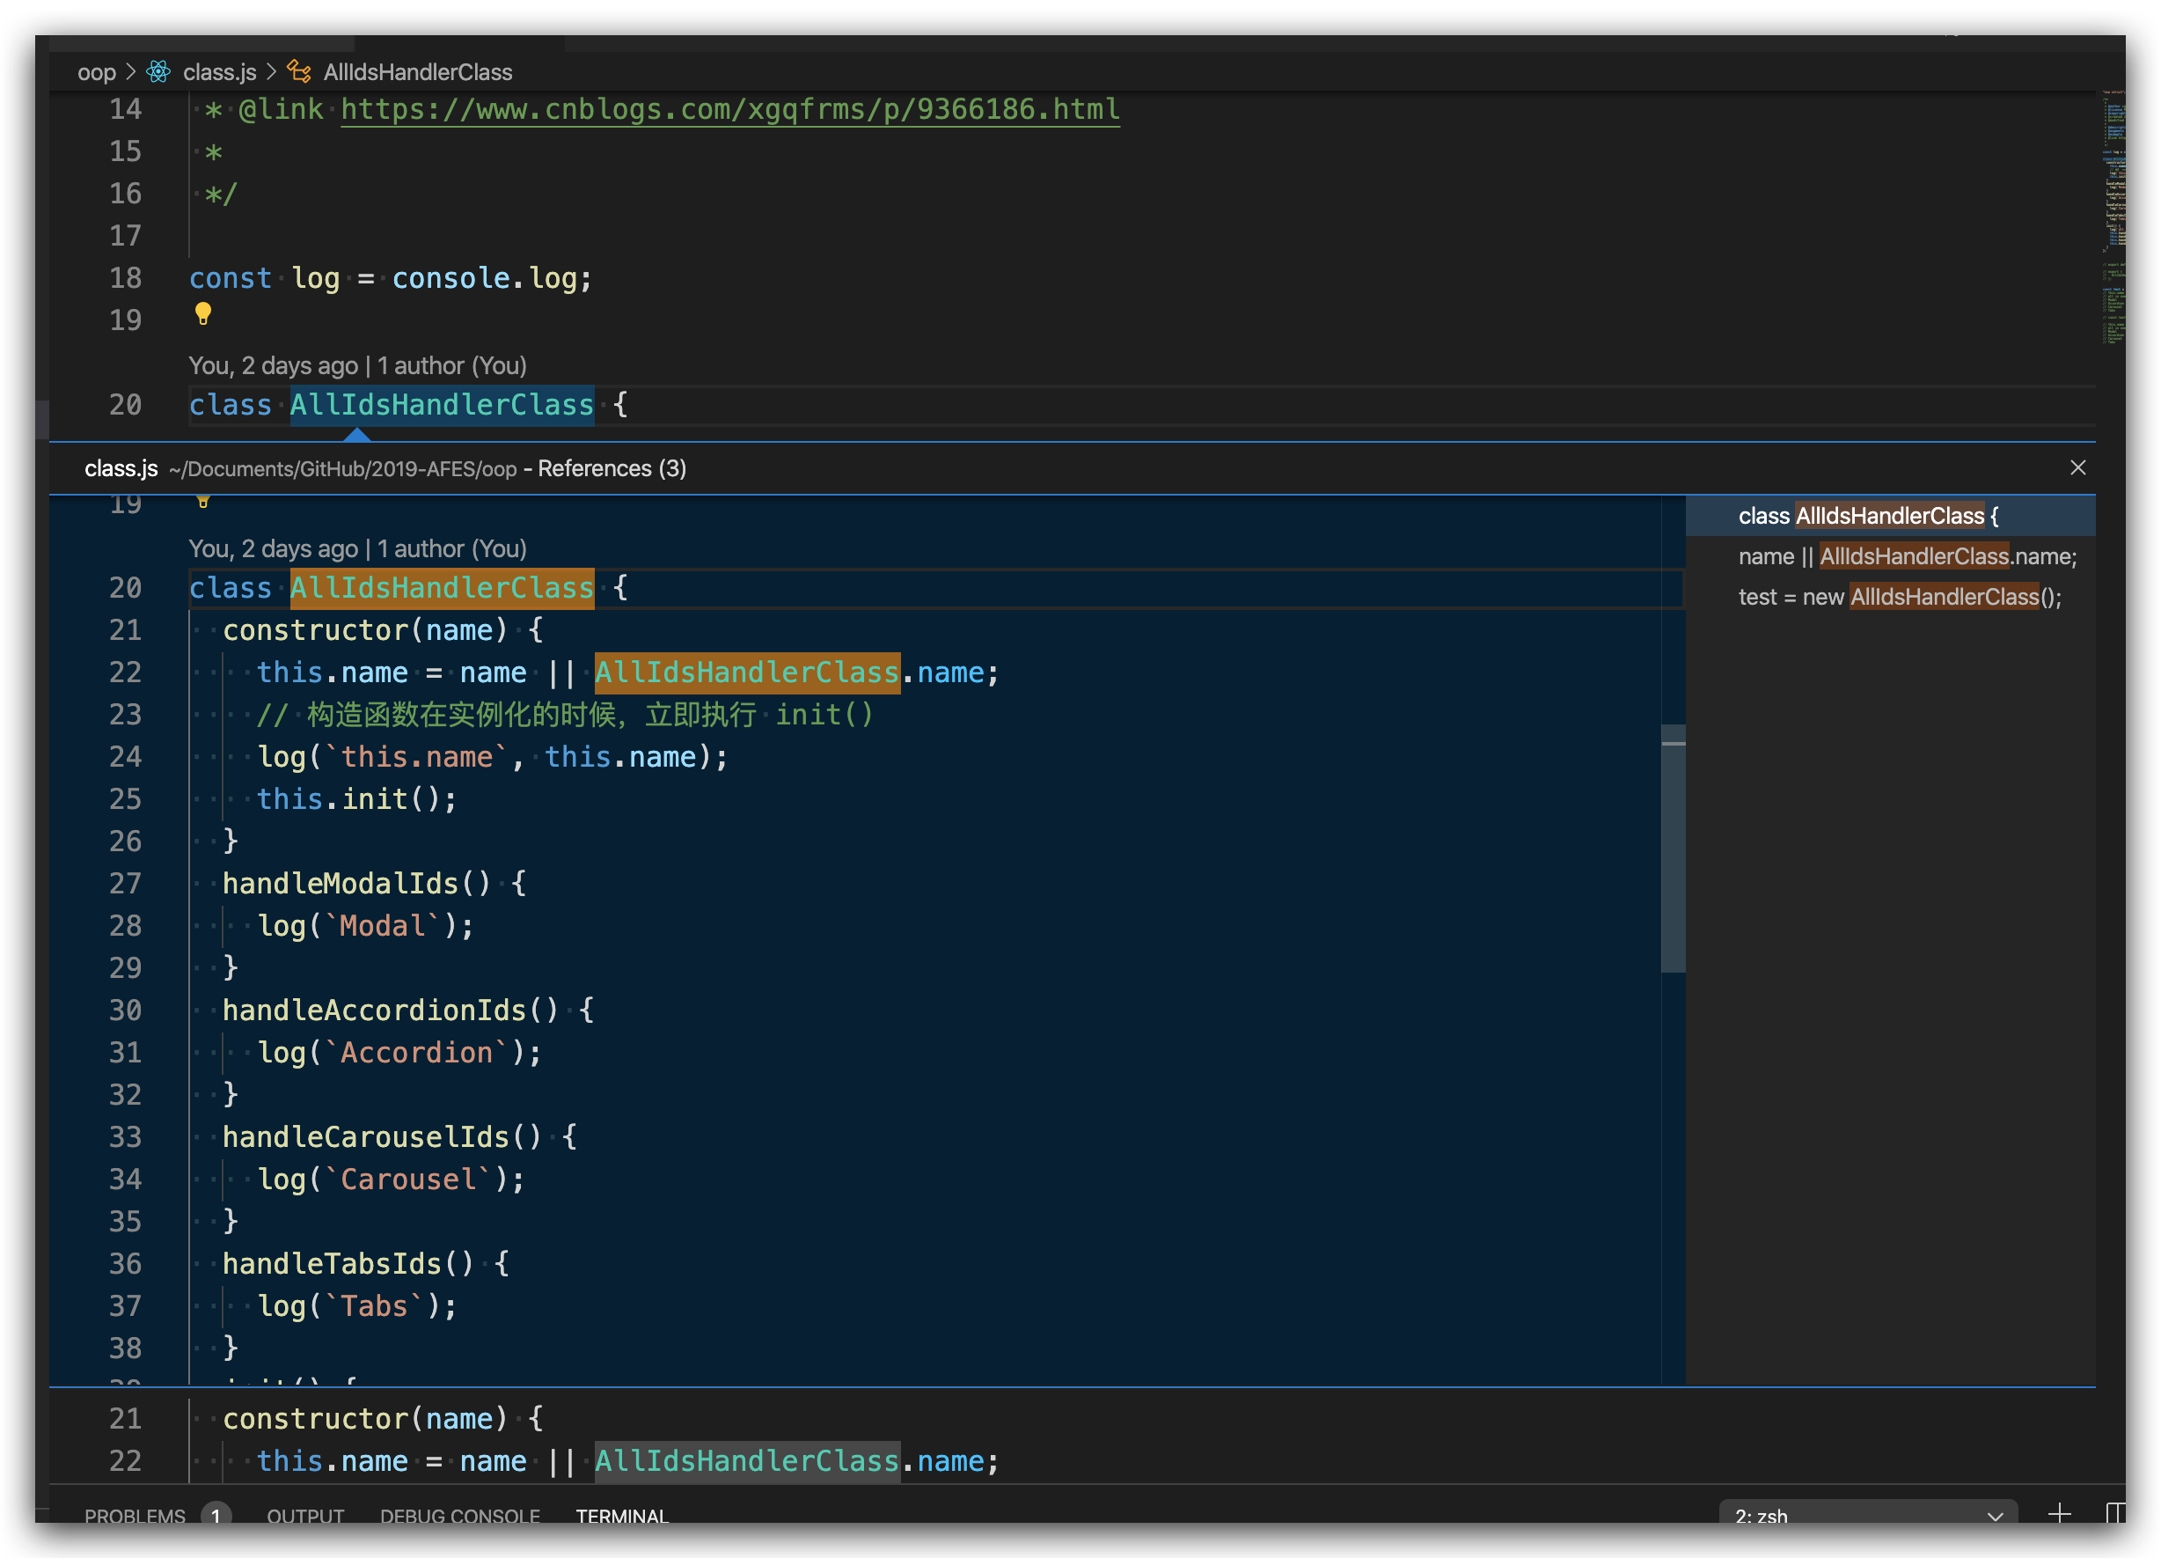Click the git blame 'You, 2 days ago' codelens on line 20
The image size is (2161, 1558).
pyautogui.click(x=357, y=365)
